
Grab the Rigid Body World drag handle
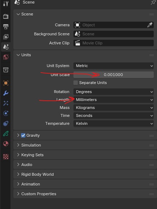(x=152, y=175)
